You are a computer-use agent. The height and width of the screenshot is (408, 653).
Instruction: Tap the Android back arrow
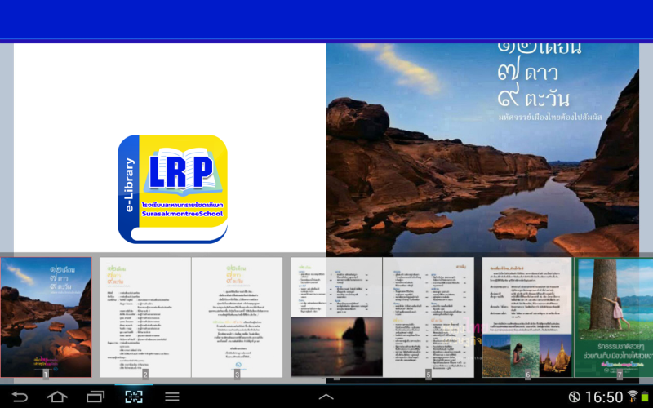click(x=19, y=397)
